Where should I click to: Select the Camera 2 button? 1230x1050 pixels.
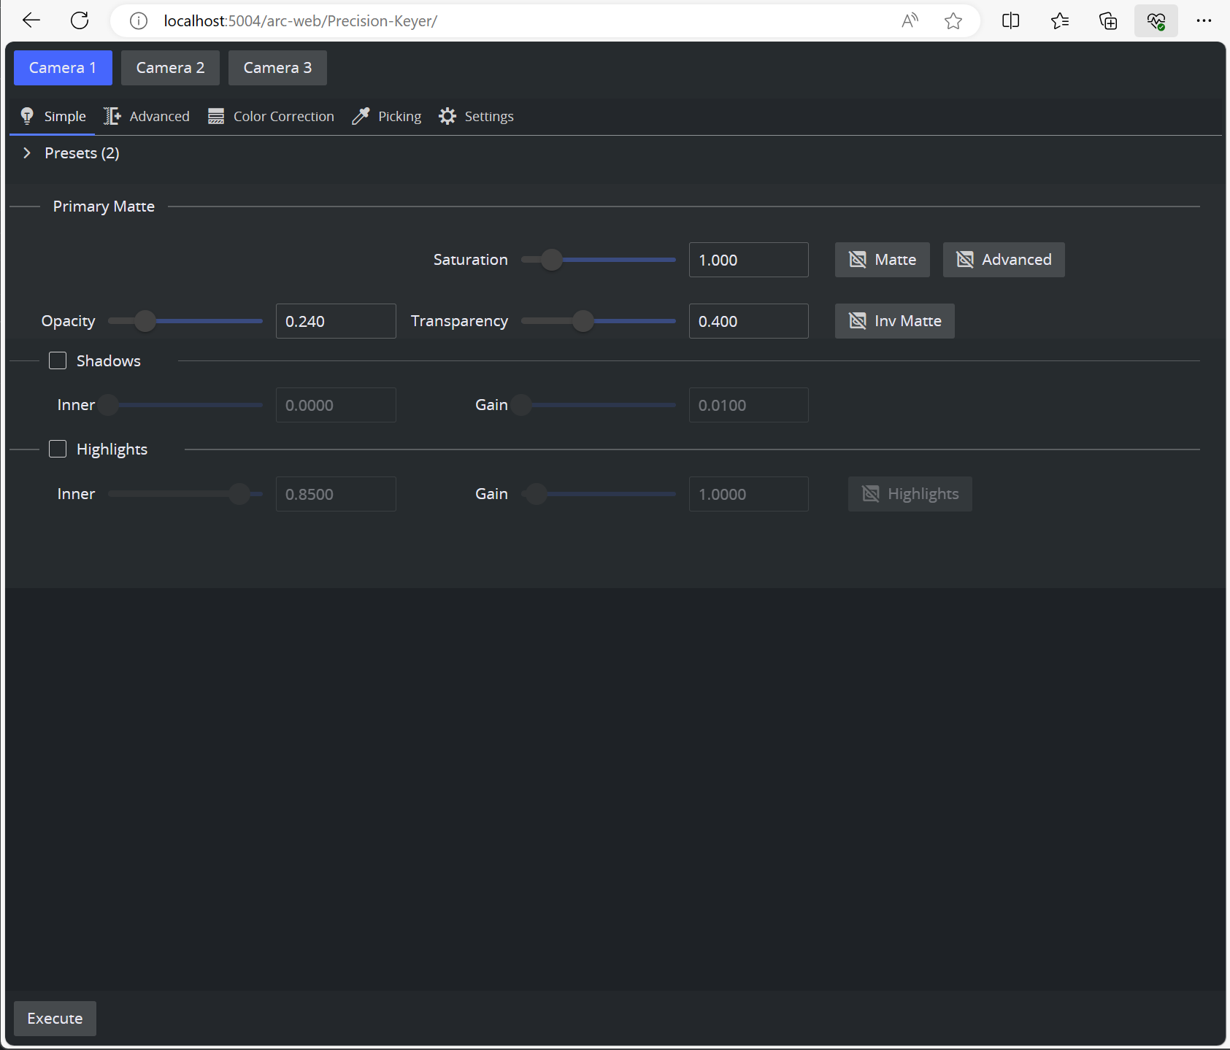coord(170,68)
